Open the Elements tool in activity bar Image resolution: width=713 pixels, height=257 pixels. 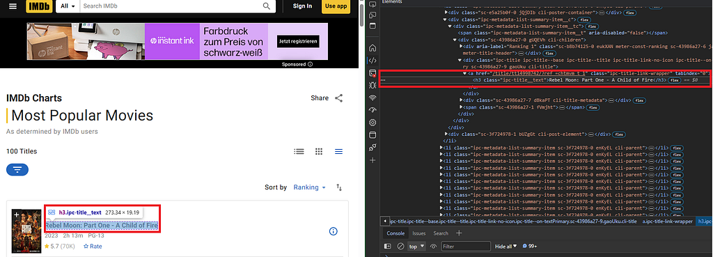(x=373, y=60)
